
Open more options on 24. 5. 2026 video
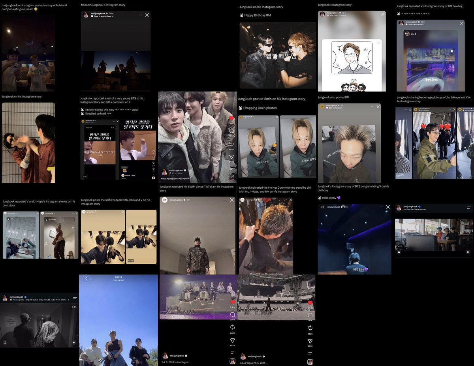tap(232, 352)
